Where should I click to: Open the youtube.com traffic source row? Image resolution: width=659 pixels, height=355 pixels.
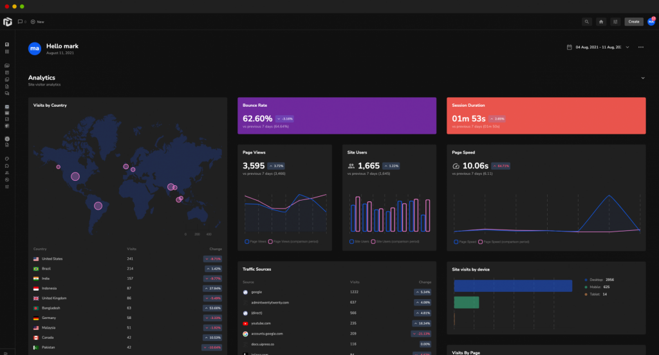click(337, 323)
